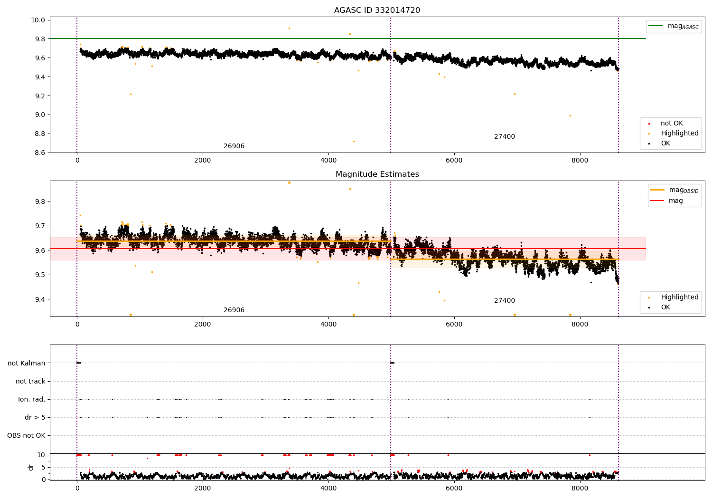The image size is (712, 499).
Task: Click x-axis tick 6000 under top plot
Action: pos(454,161)
